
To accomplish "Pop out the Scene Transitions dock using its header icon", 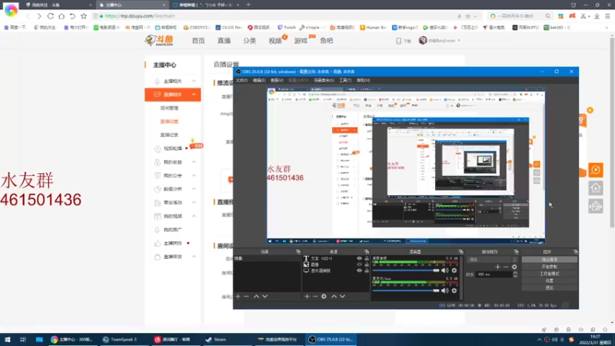I will click(x=516, y=252).
